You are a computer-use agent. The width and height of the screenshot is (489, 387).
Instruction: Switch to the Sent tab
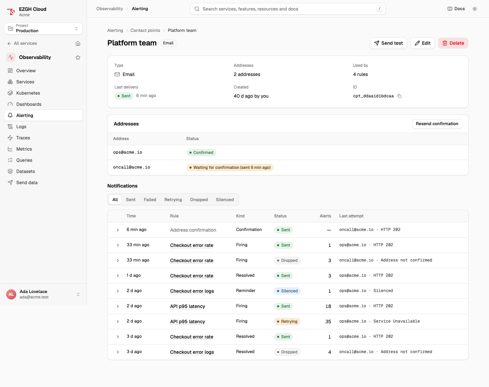point(131,199)
